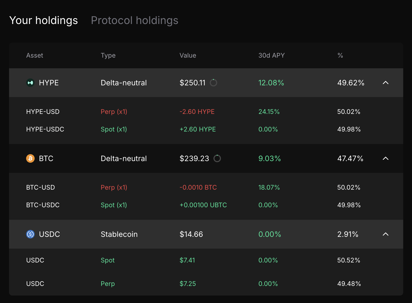
Task: Click the HYPE-USD sub-row label
Action: coord(43,112)
